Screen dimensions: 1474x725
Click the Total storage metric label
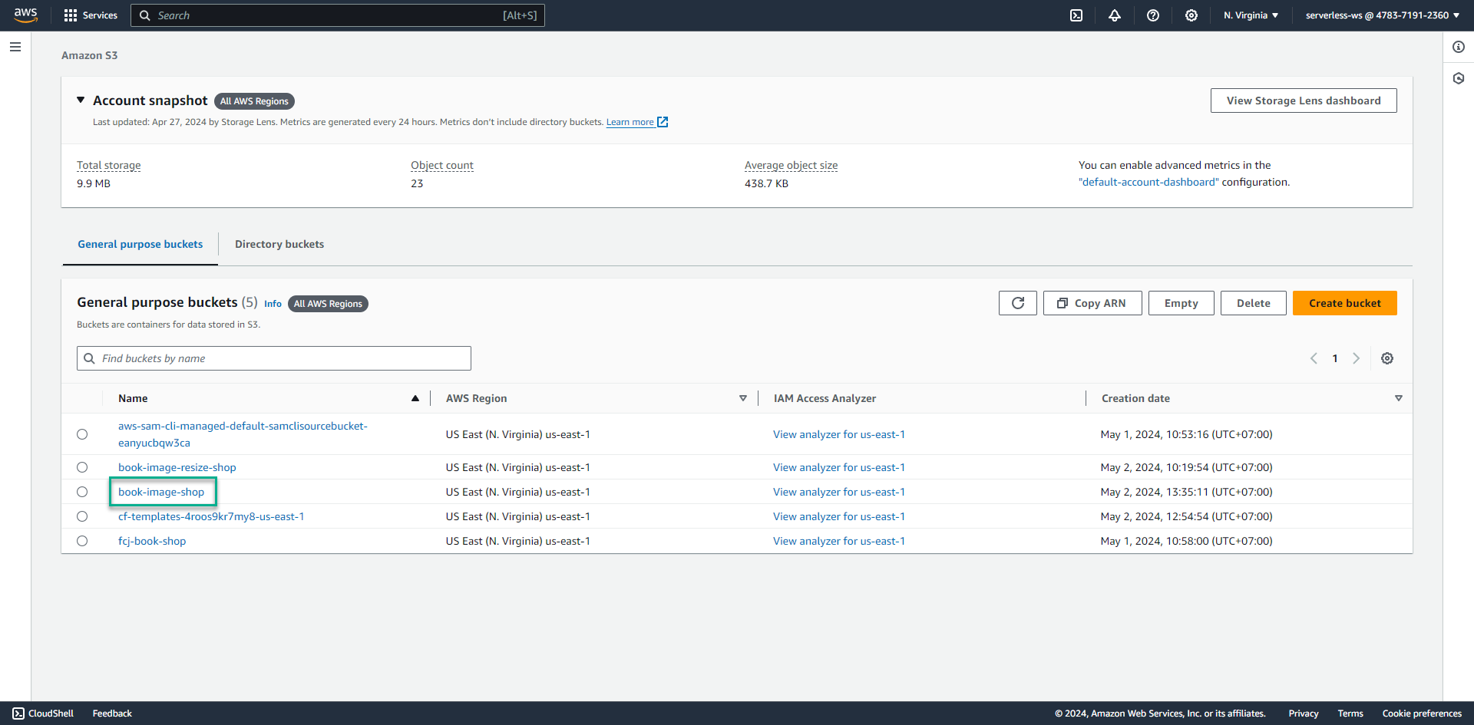click(x=109, y=165)
